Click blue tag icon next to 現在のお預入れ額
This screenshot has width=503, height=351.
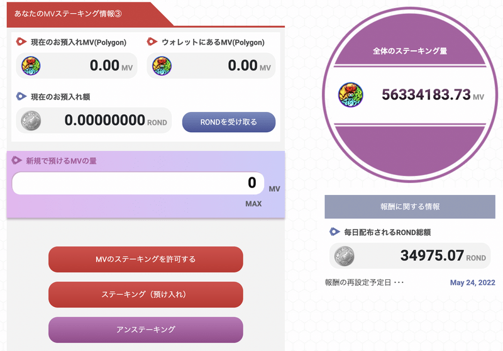(21, 97)
